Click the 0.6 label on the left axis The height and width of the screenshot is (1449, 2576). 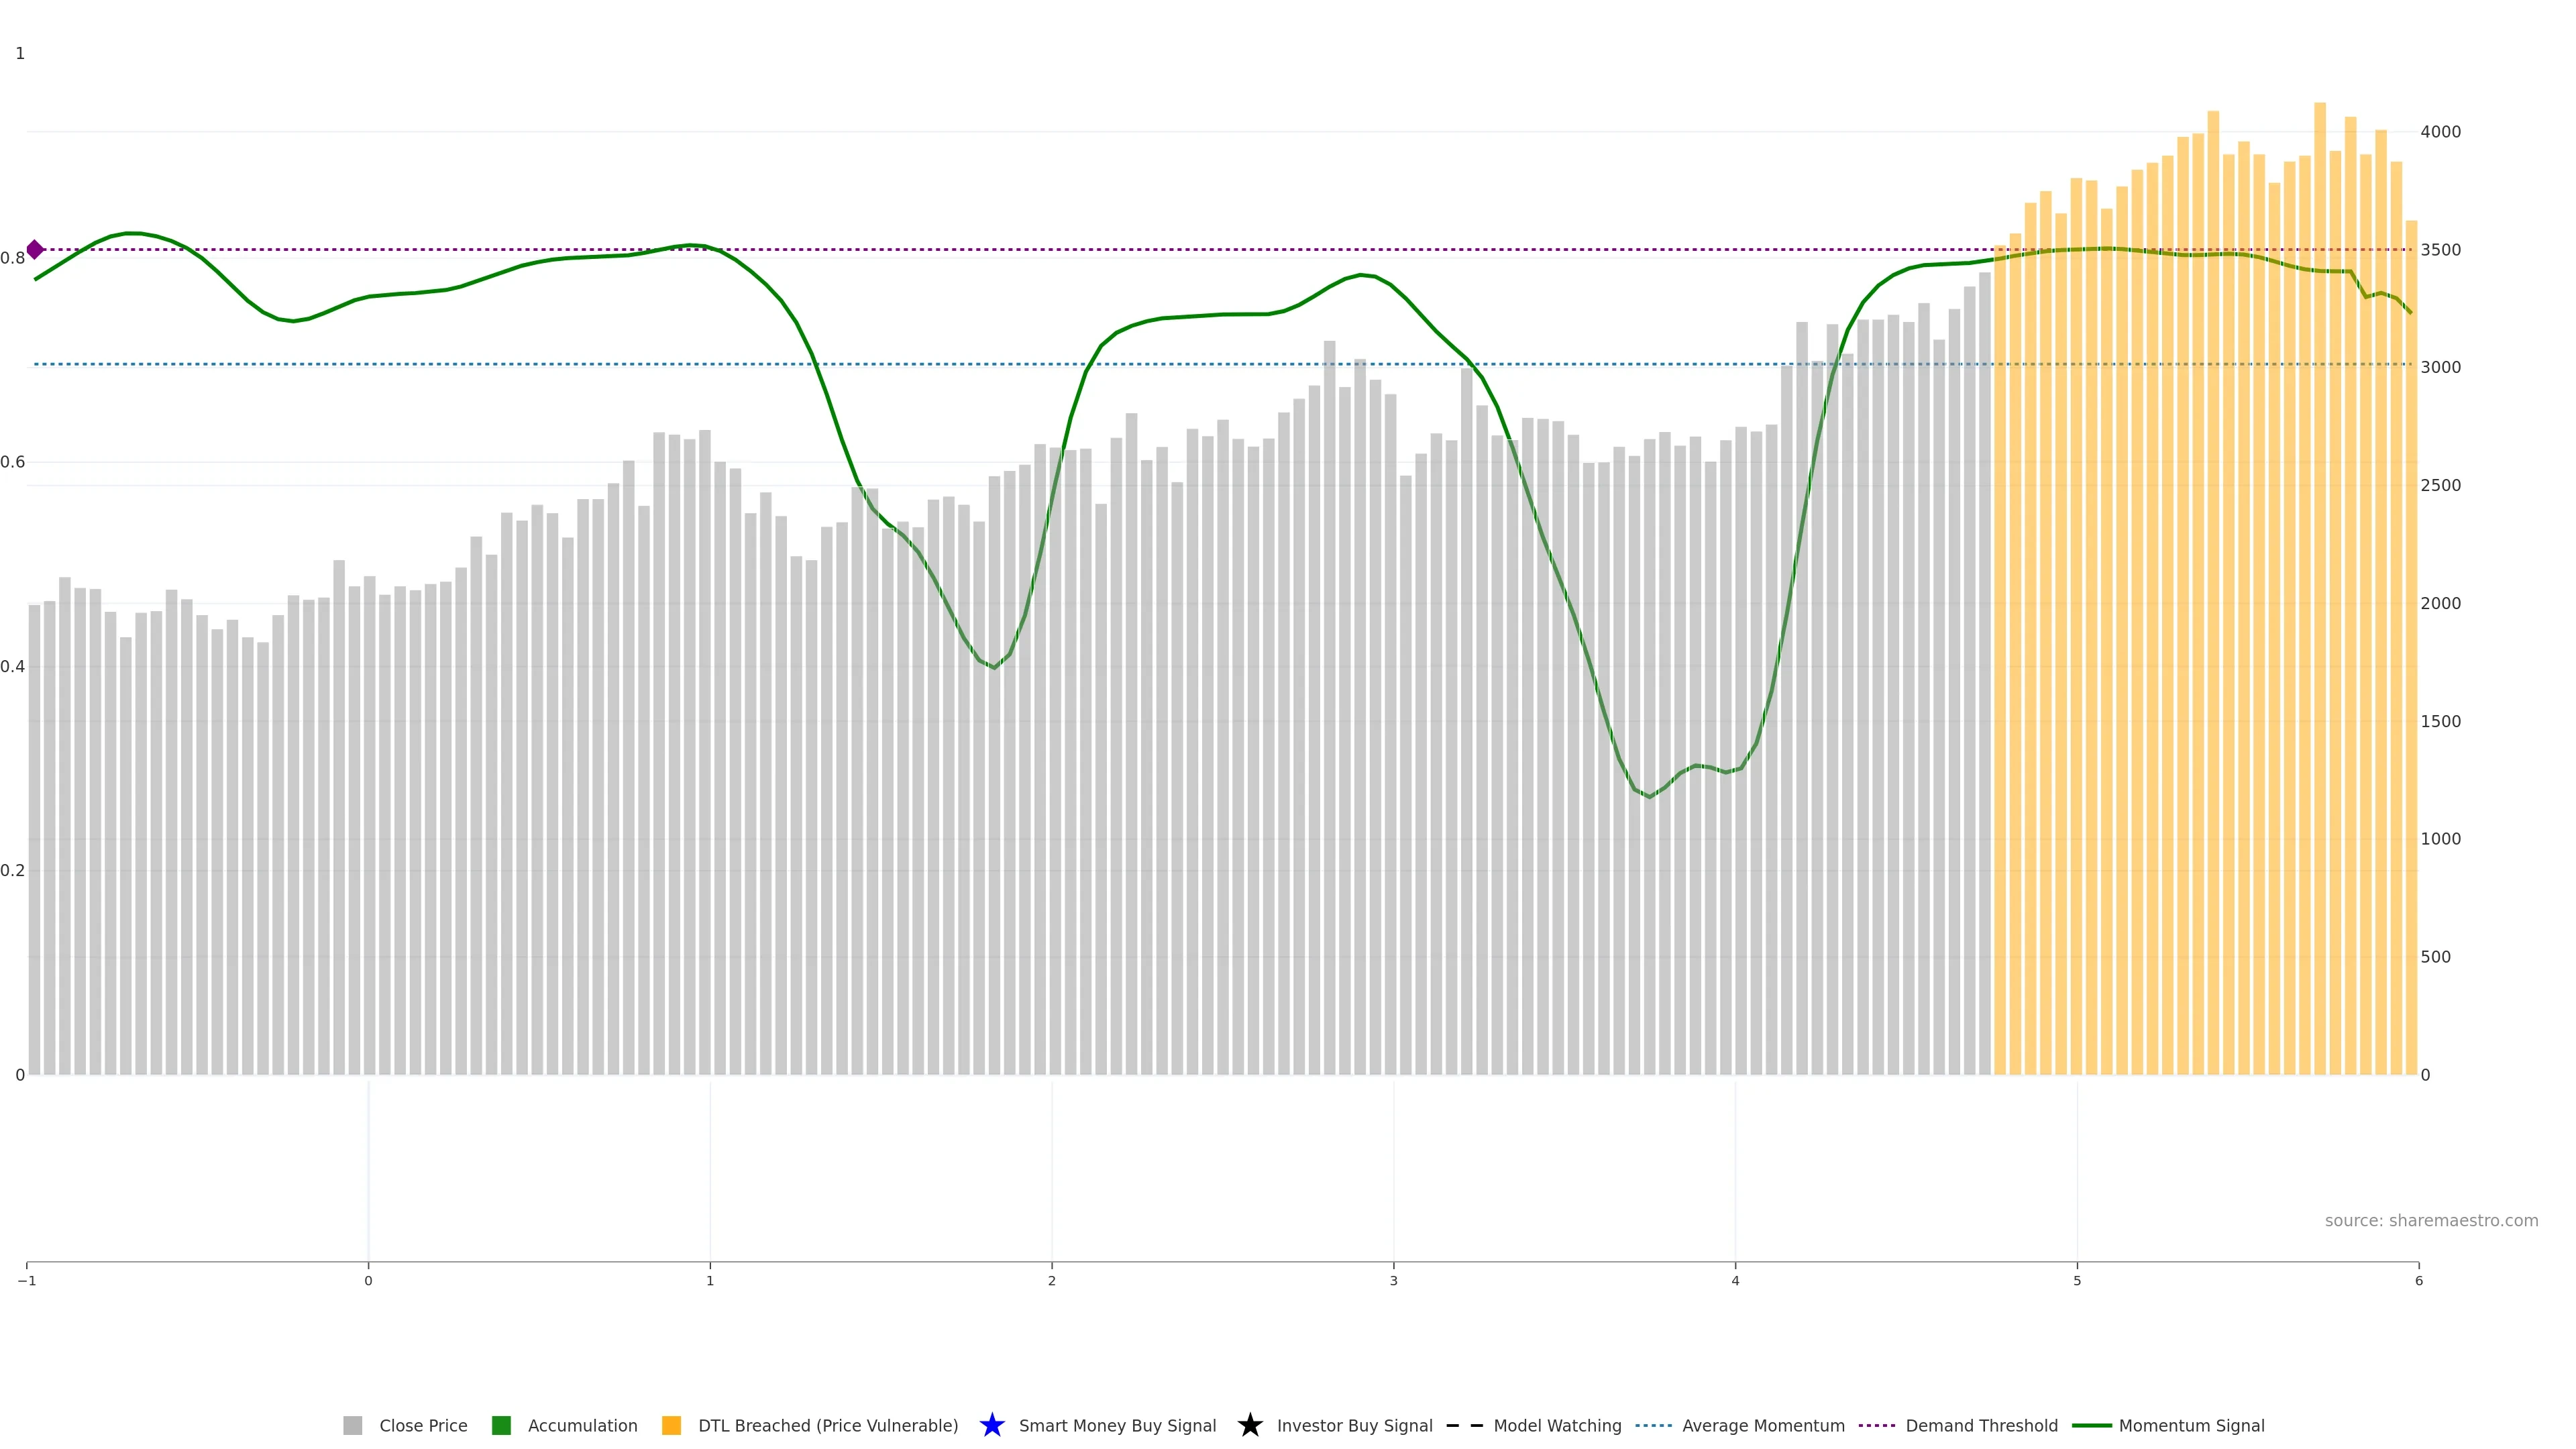13,462
